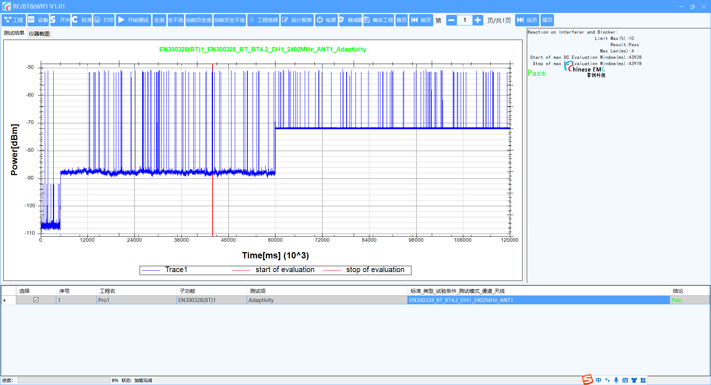Click the large green Pass label

(x=536, y=73)
